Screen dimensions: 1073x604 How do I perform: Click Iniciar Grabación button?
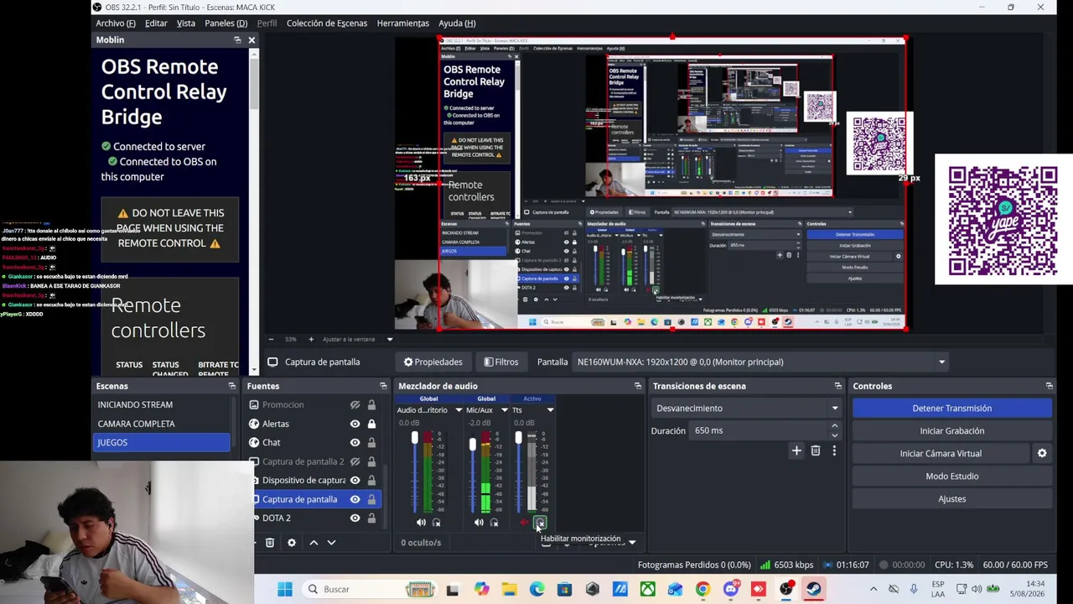(952, 431)
